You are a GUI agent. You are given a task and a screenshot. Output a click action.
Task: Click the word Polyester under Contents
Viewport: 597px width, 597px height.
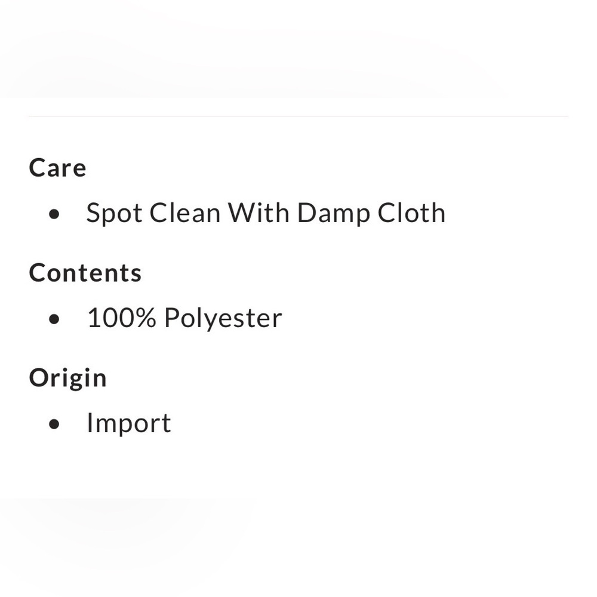(x=223, y=319)
